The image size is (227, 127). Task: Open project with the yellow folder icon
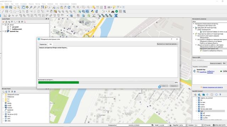pos(3,7)
